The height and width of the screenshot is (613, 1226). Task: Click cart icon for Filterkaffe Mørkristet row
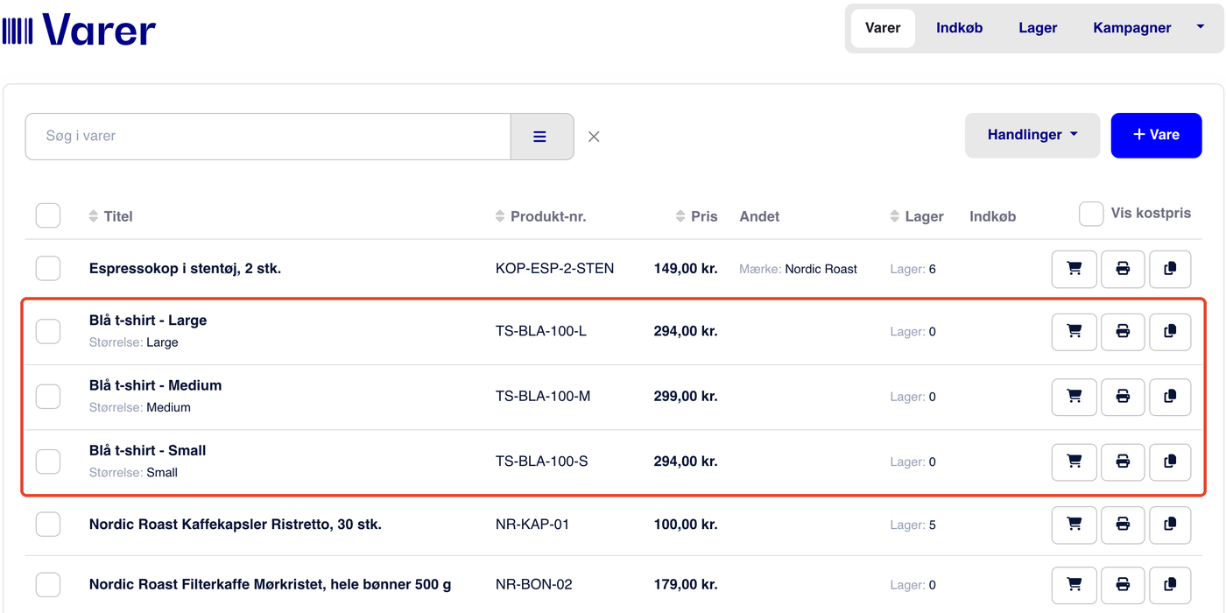coord(1075,585)
